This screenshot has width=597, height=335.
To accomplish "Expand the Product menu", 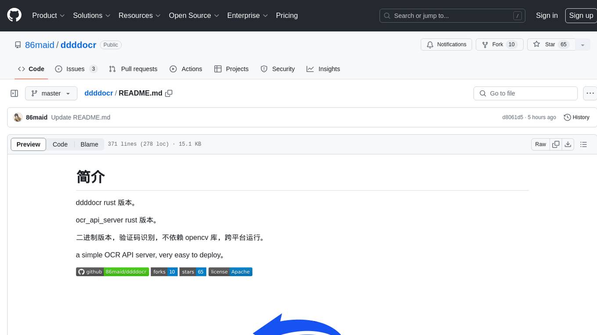I will pyautogui.click(x=48, y=15).
